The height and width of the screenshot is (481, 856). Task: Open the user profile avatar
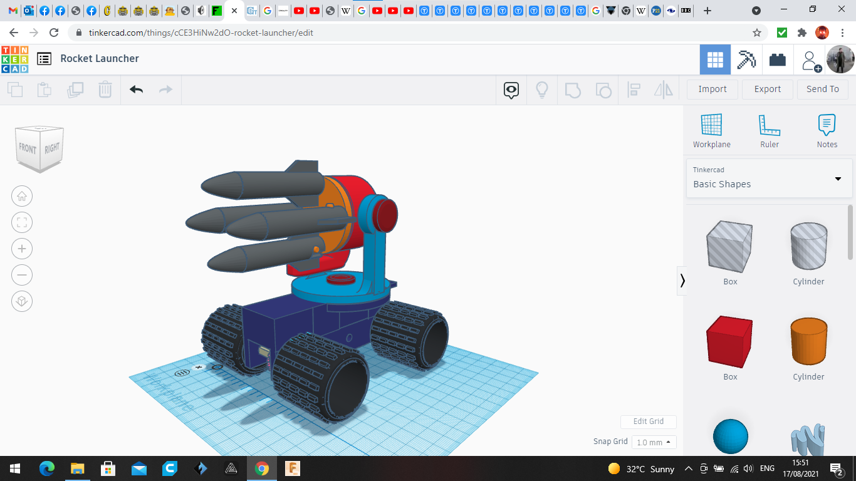tap(840, 59)
